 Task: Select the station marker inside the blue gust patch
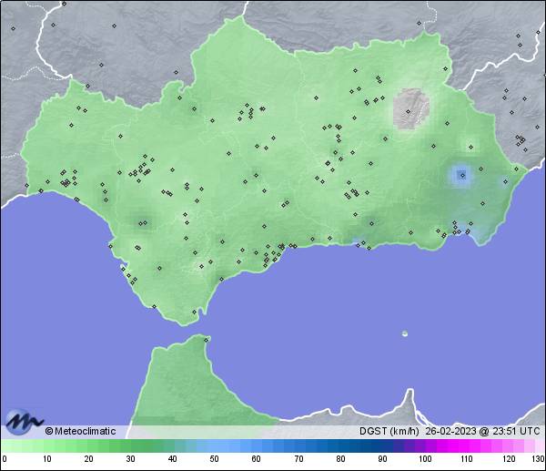coord(462,175)
